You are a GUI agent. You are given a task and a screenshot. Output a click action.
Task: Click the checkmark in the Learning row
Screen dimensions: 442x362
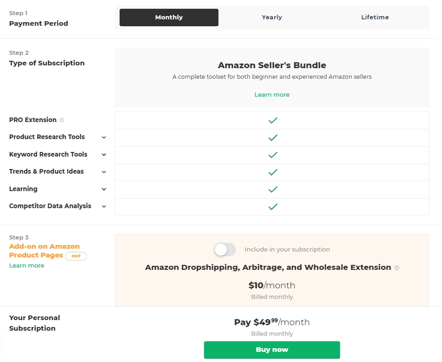pyautogui.click(x=272, y=189)
